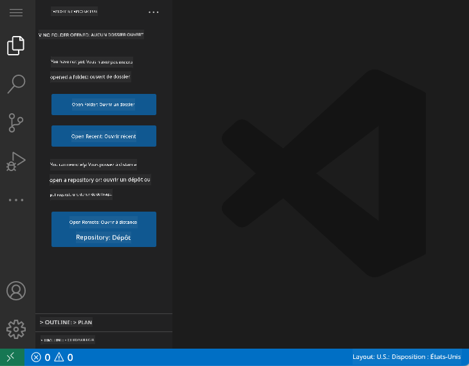Image resolution: width=469 pixels, height=366 pixels.
Task: Open the Search view magnifier icon
Action: (16, 83)
